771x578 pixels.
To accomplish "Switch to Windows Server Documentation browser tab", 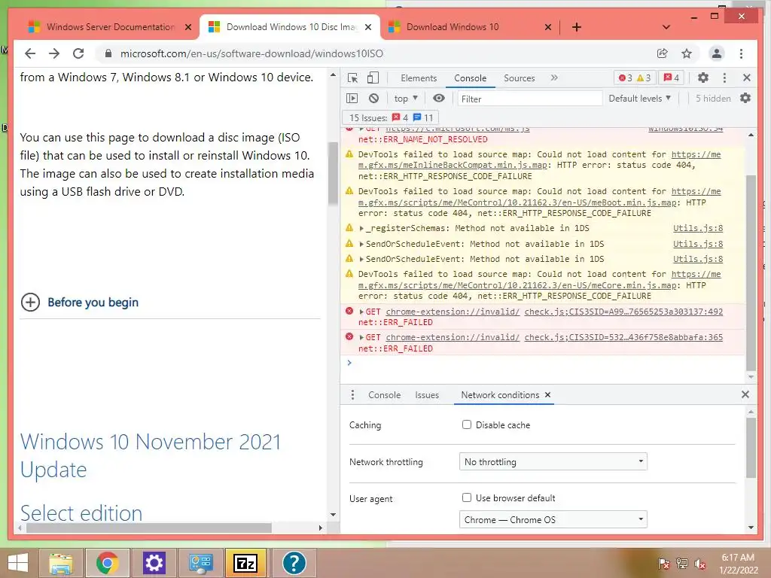I will tap(110, 27).
